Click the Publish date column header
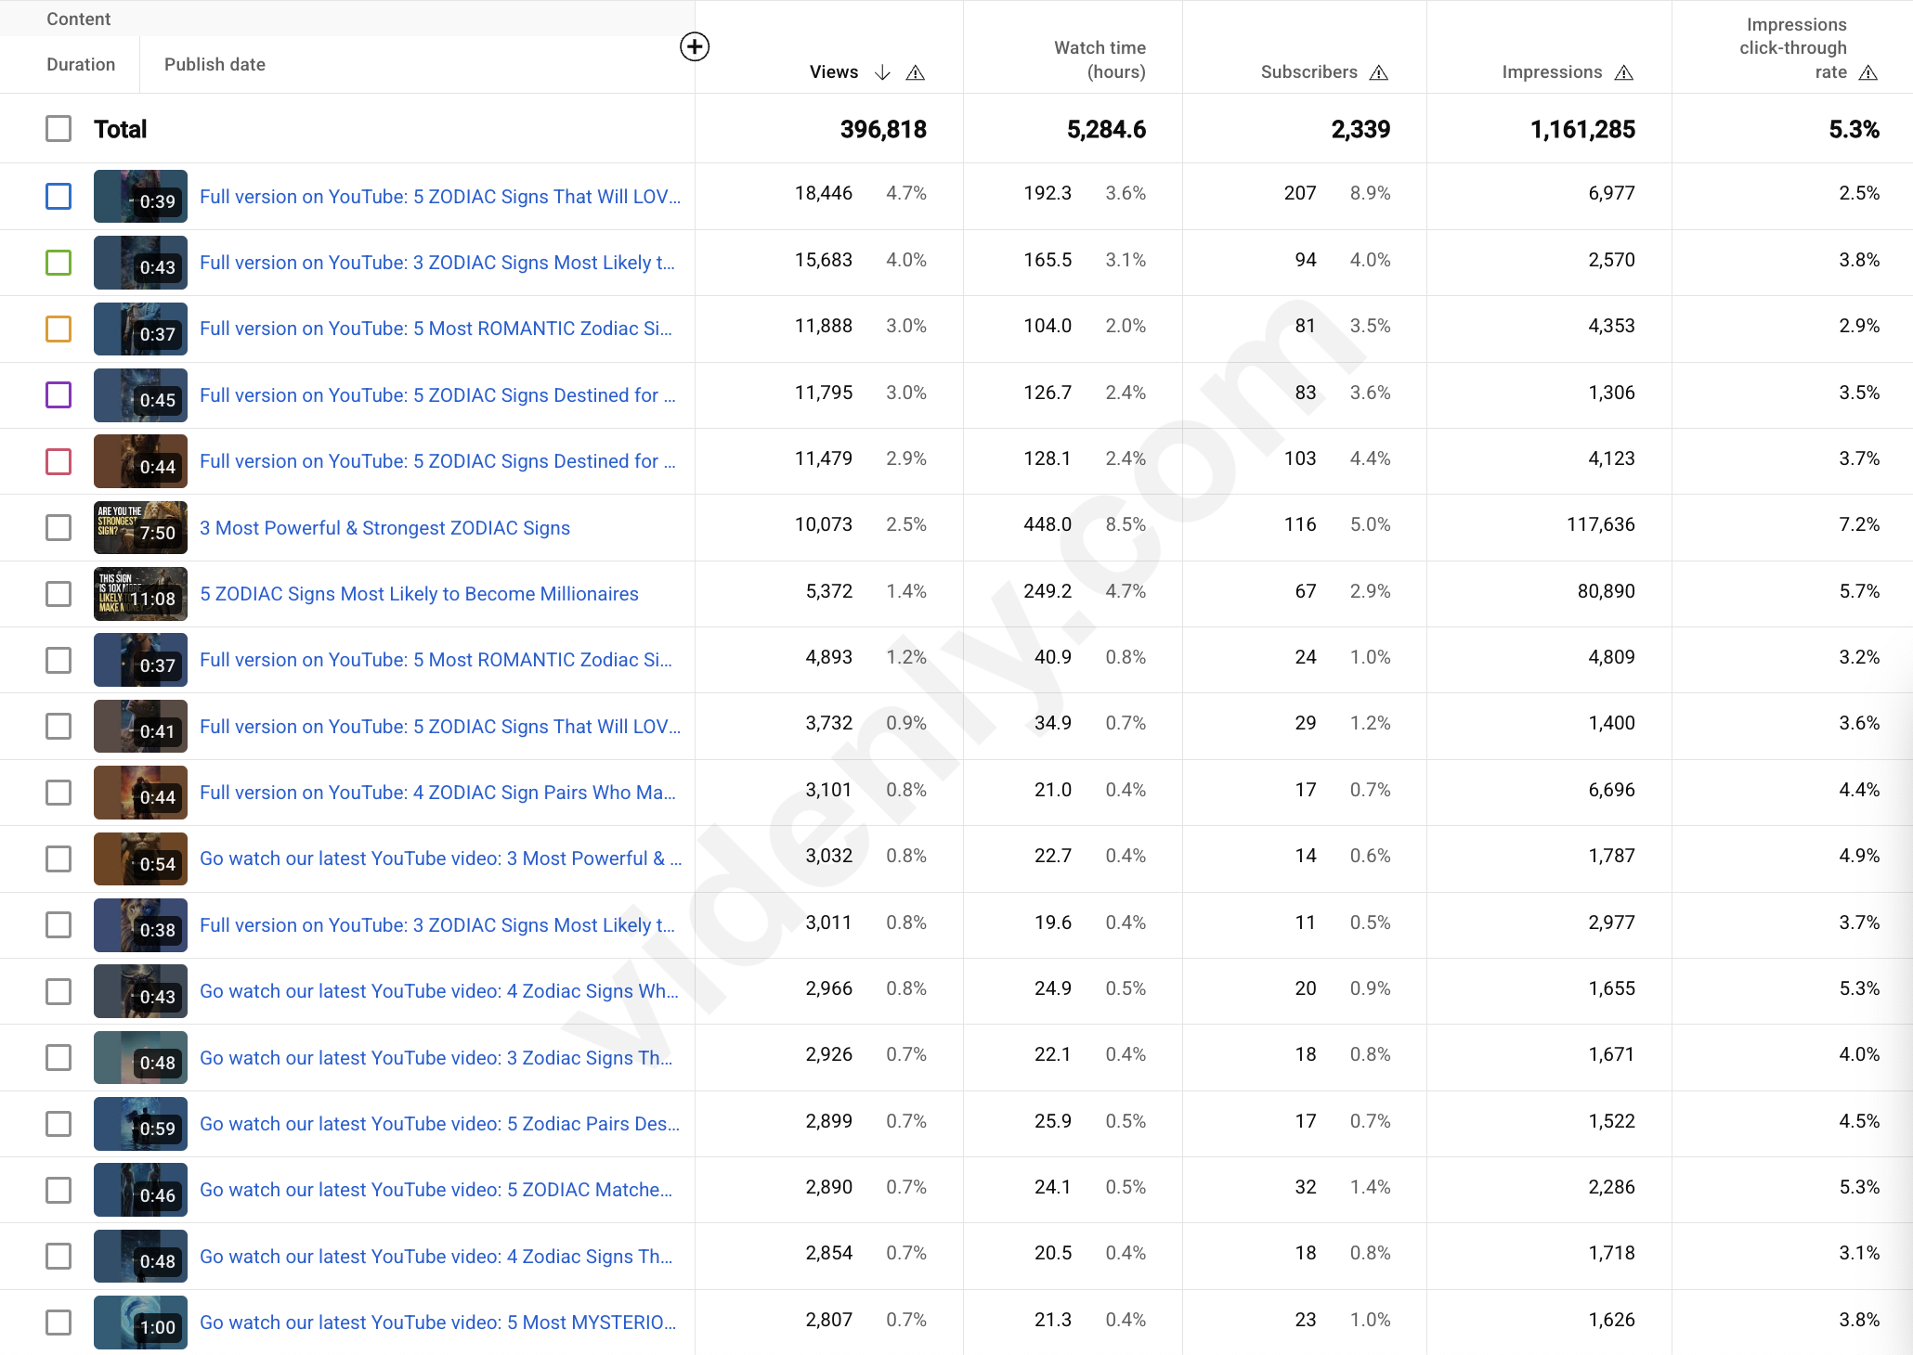 [215, 64]
